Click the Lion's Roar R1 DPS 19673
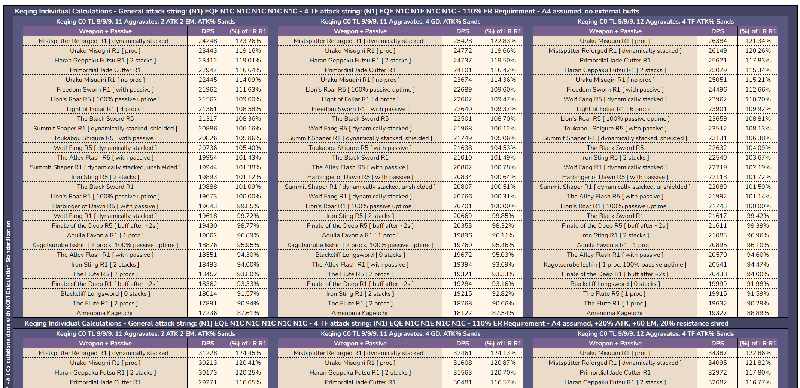This screenshot has height=388, width=800. pyautogui.click(x=207, y=196)
